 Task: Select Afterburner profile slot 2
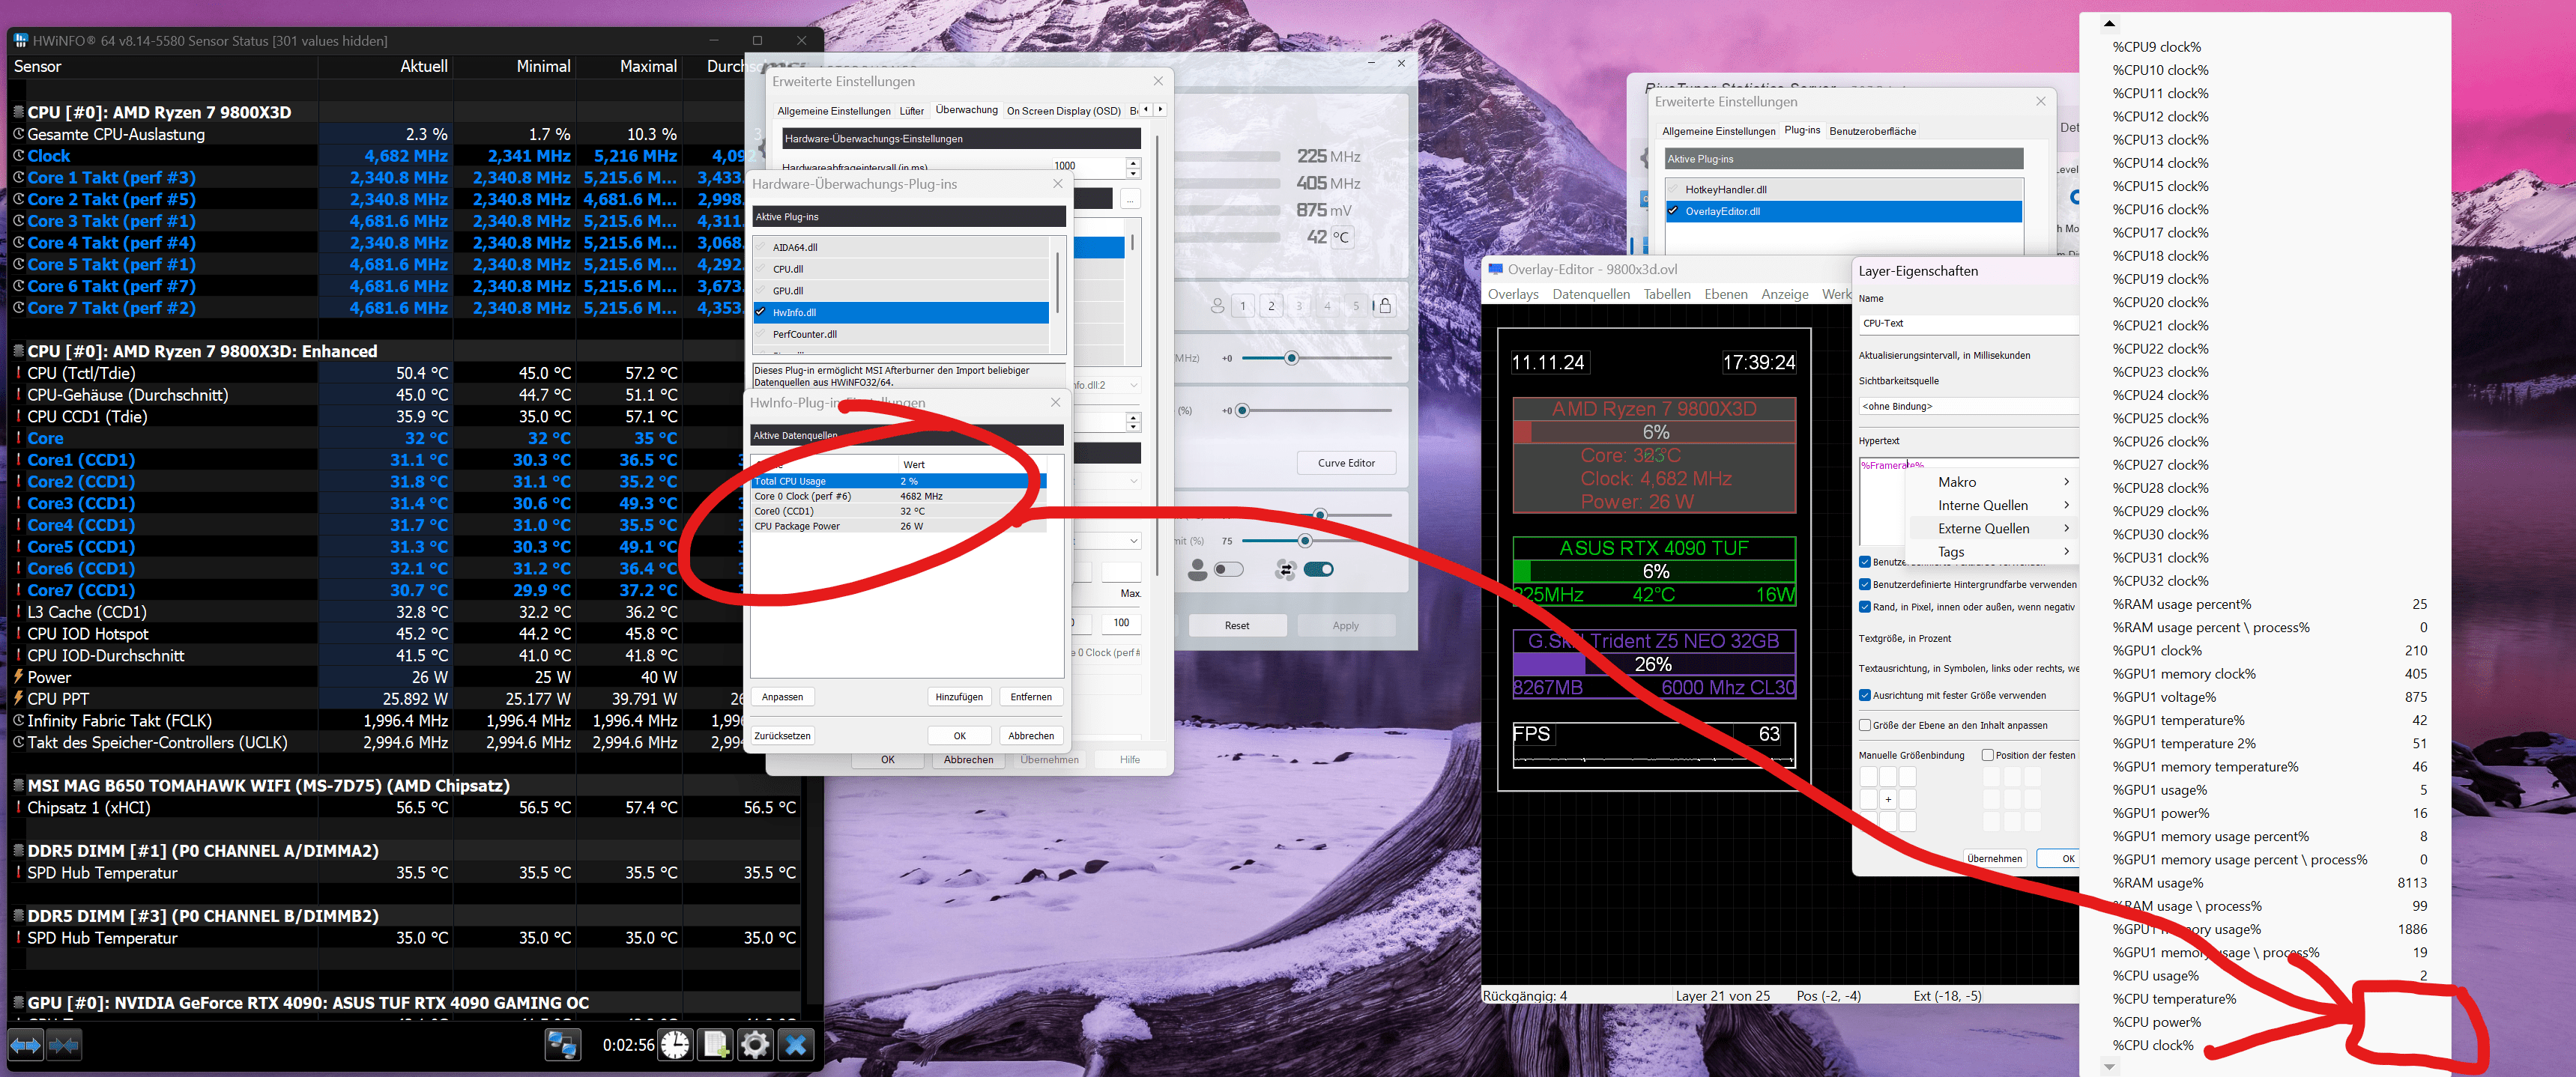click(x=1271, y=306)
